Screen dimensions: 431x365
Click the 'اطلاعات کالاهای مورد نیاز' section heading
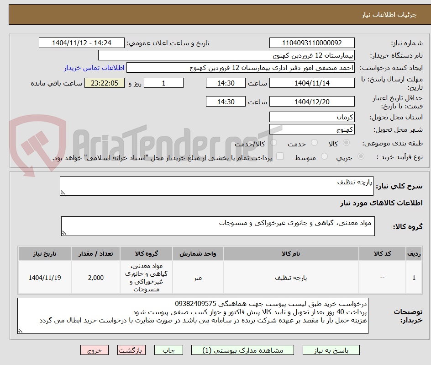pos(381,203)
